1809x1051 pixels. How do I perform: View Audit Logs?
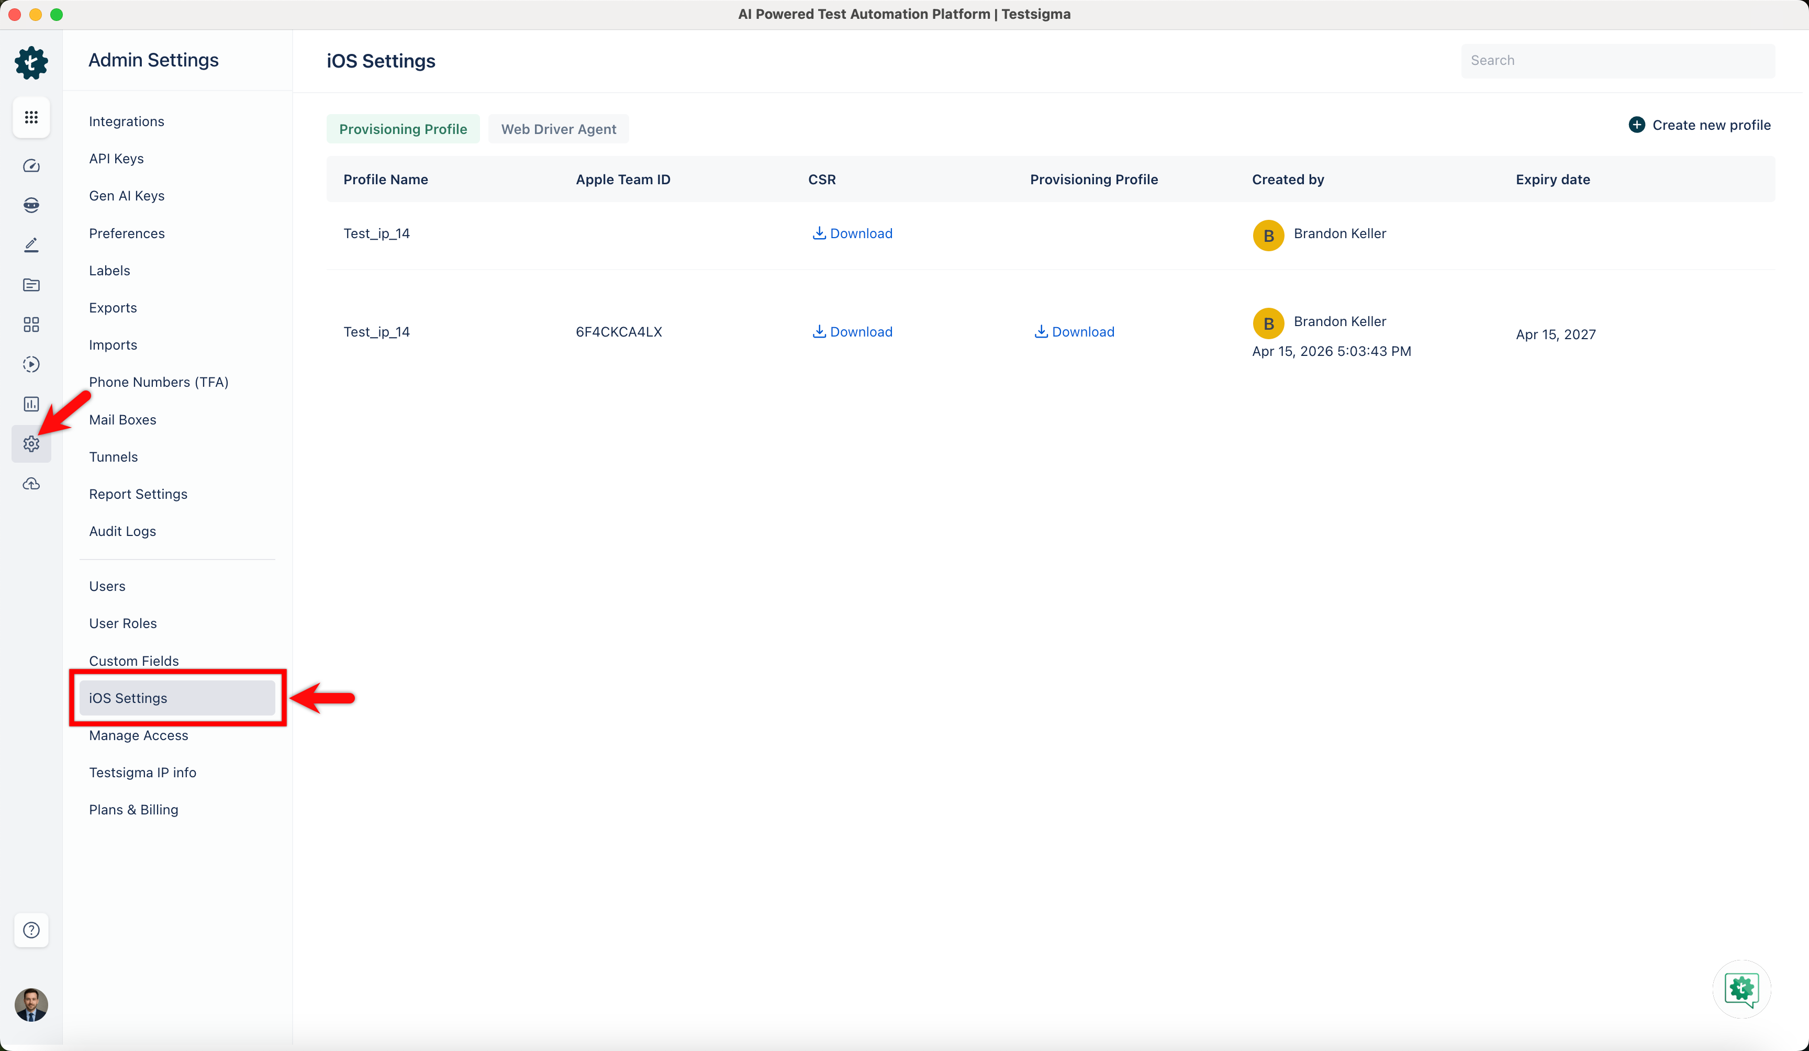[x=122, y=531]
